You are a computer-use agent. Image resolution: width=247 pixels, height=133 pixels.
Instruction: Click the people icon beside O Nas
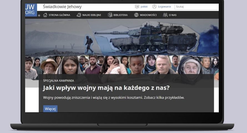[165, 15]
